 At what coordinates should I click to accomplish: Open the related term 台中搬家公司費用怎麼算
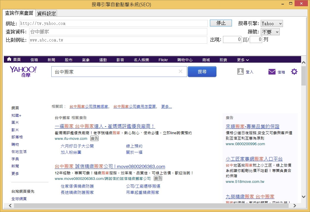click(135, 107)
